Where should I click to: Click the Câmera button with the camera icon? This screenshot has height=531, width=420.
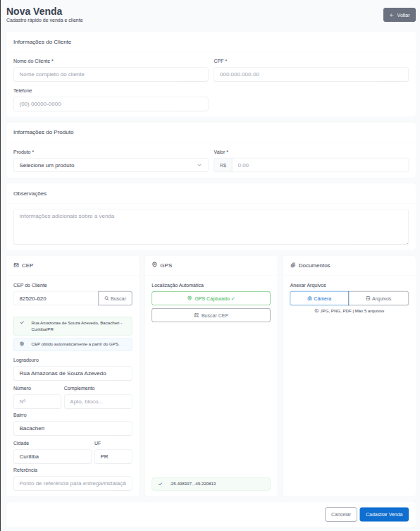pyautogui.click(x=319, y=298)
